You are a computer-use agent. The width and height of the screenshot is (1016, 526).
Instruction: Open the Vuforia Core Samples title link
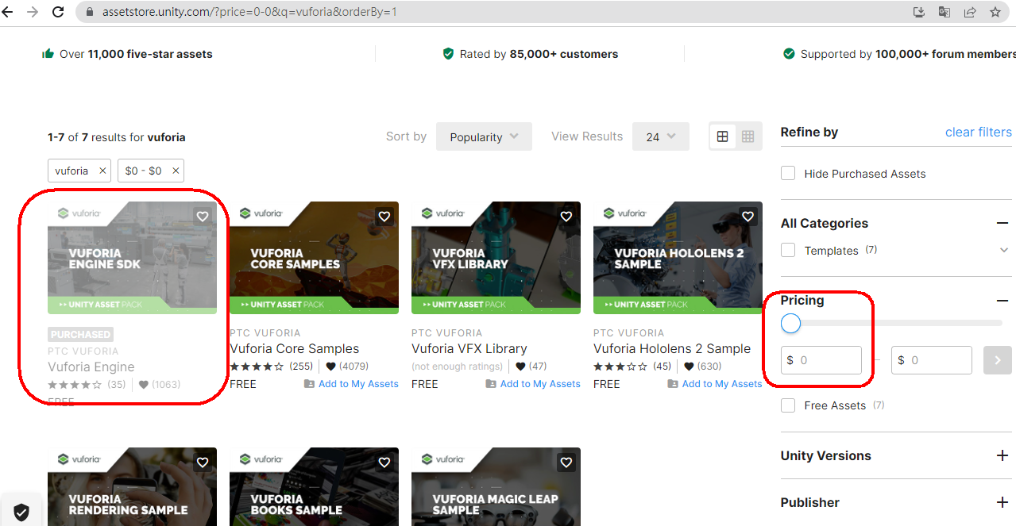click(x=294, y=348)
